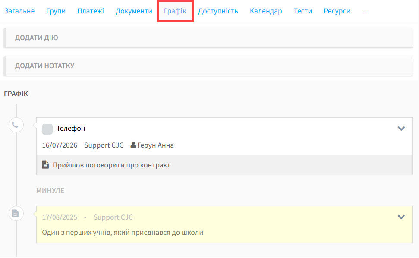Click the document icon beside Прийшов поговорити

pyautogui.click(x=45, y=165)
